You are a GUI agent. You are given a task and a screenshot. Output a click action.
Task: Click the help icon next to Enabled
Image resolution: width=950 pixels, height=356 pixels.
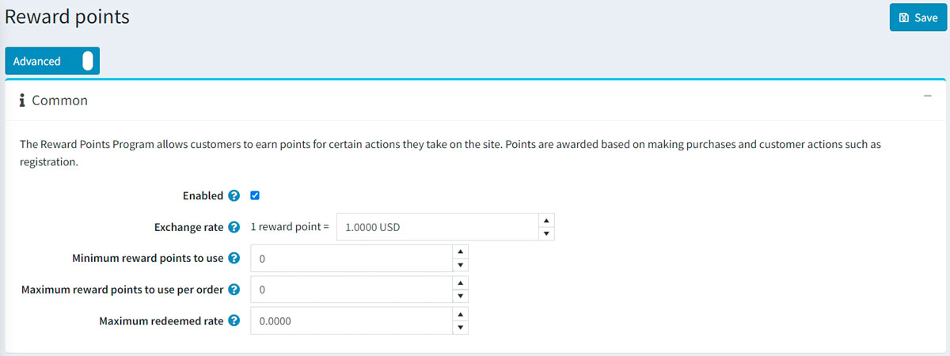[x=234, y=196]
